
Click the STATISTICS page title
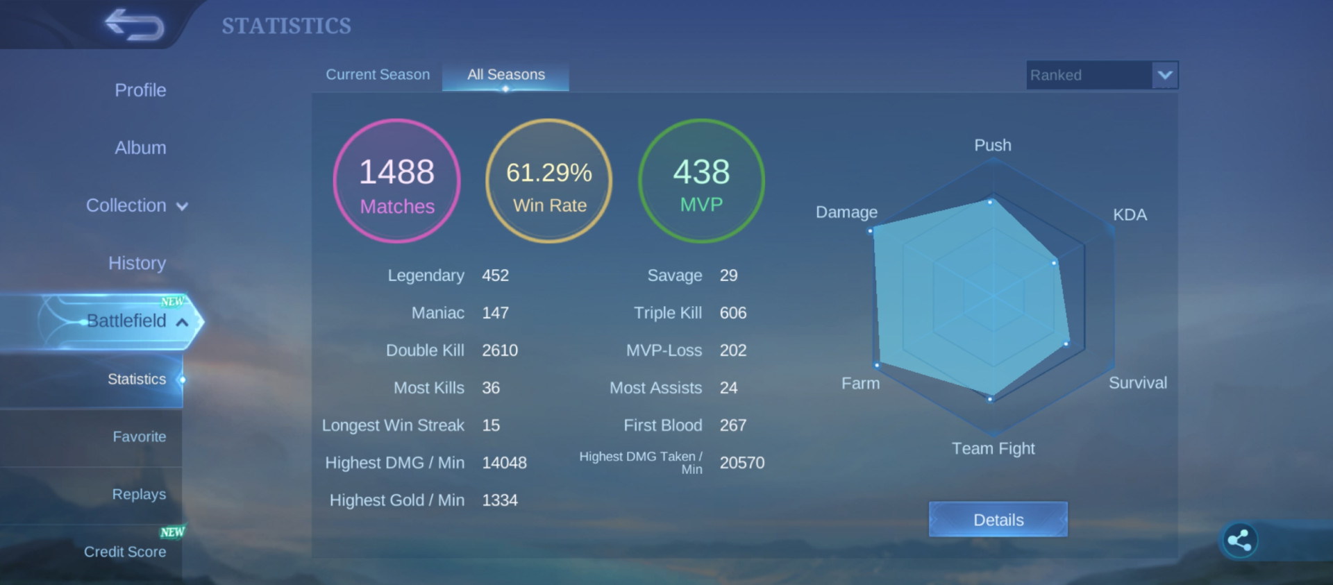pyautogui.click(x=287, y=26)
